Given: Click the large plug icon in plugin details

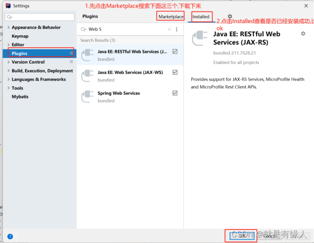Looking at the screenshot, I should (199, 38).
